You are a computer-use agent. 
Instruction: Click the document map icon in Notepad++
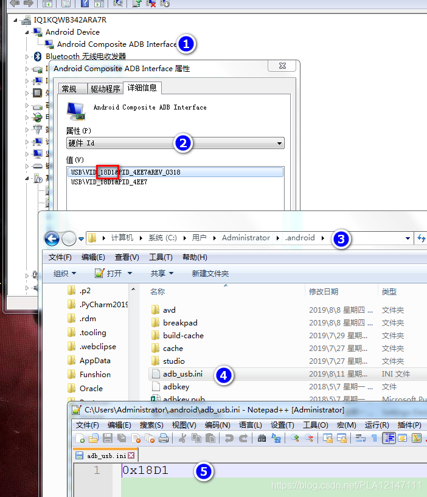(x=417, y=439)
